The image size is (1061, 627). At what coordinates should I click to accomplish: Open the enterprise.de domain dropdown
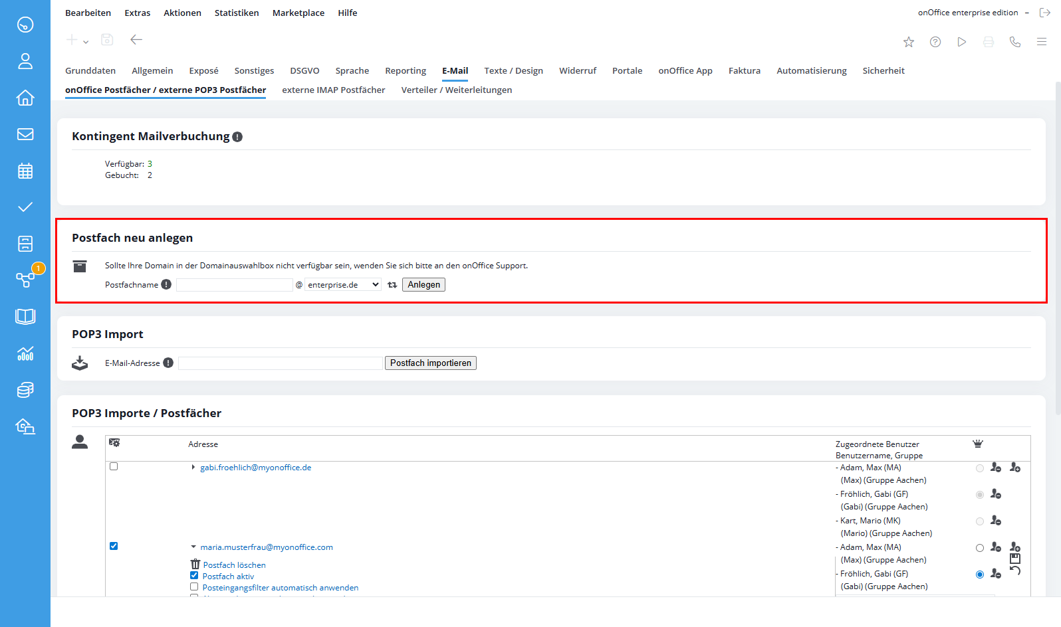pos(343,285)
